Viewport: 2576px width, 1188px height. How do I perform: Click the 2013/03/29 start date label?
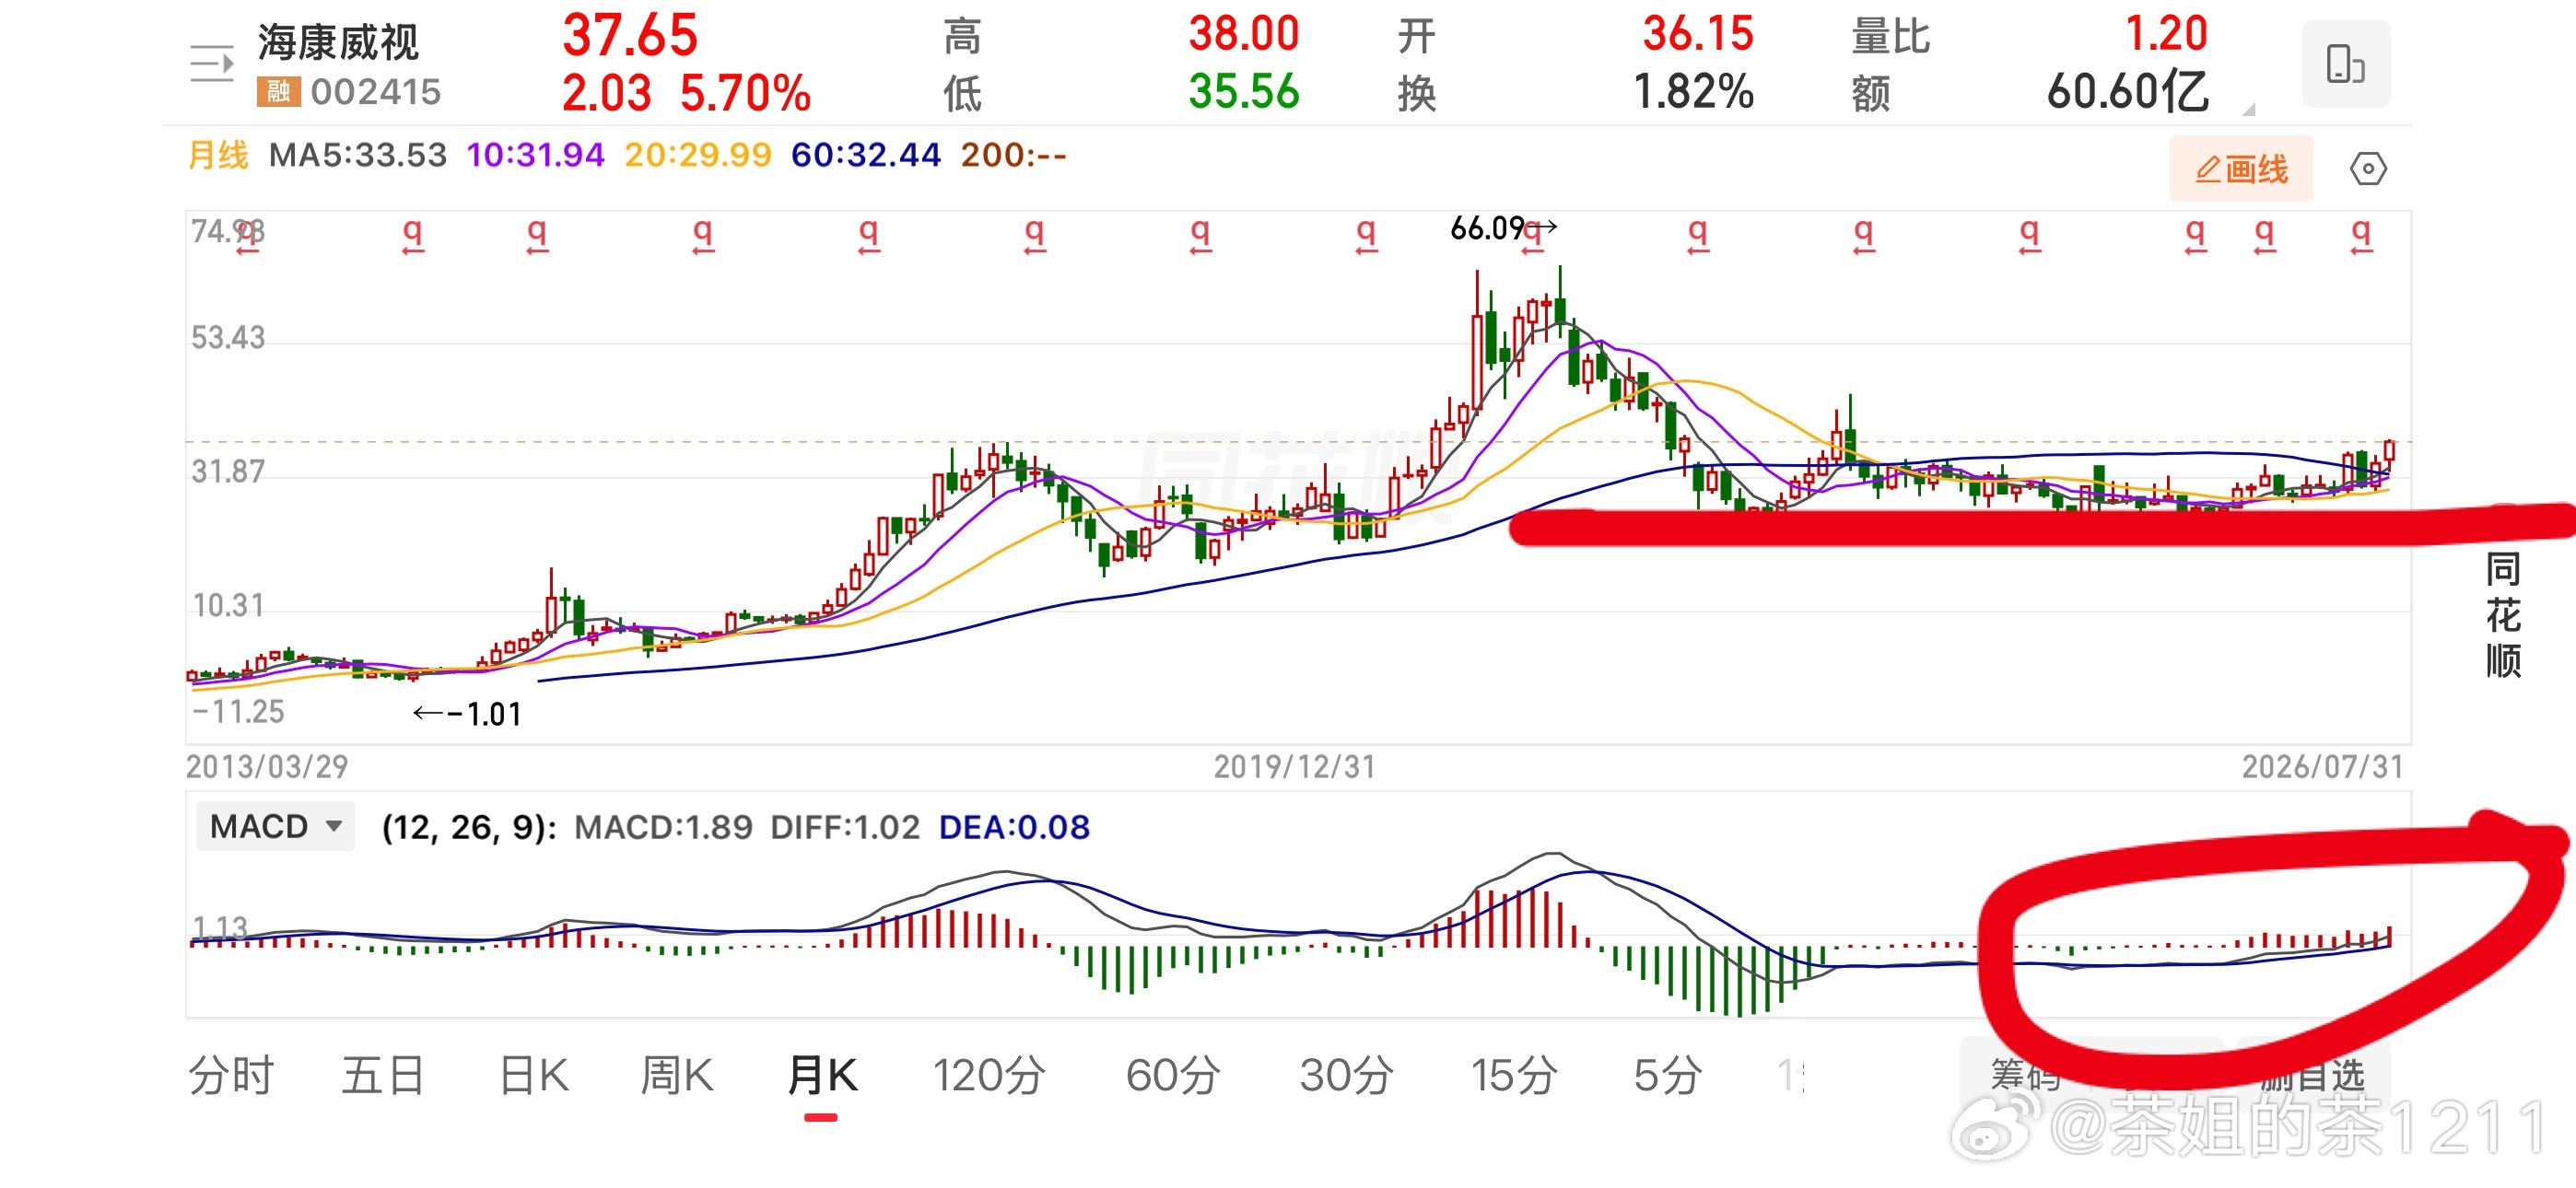click(267, 767)
